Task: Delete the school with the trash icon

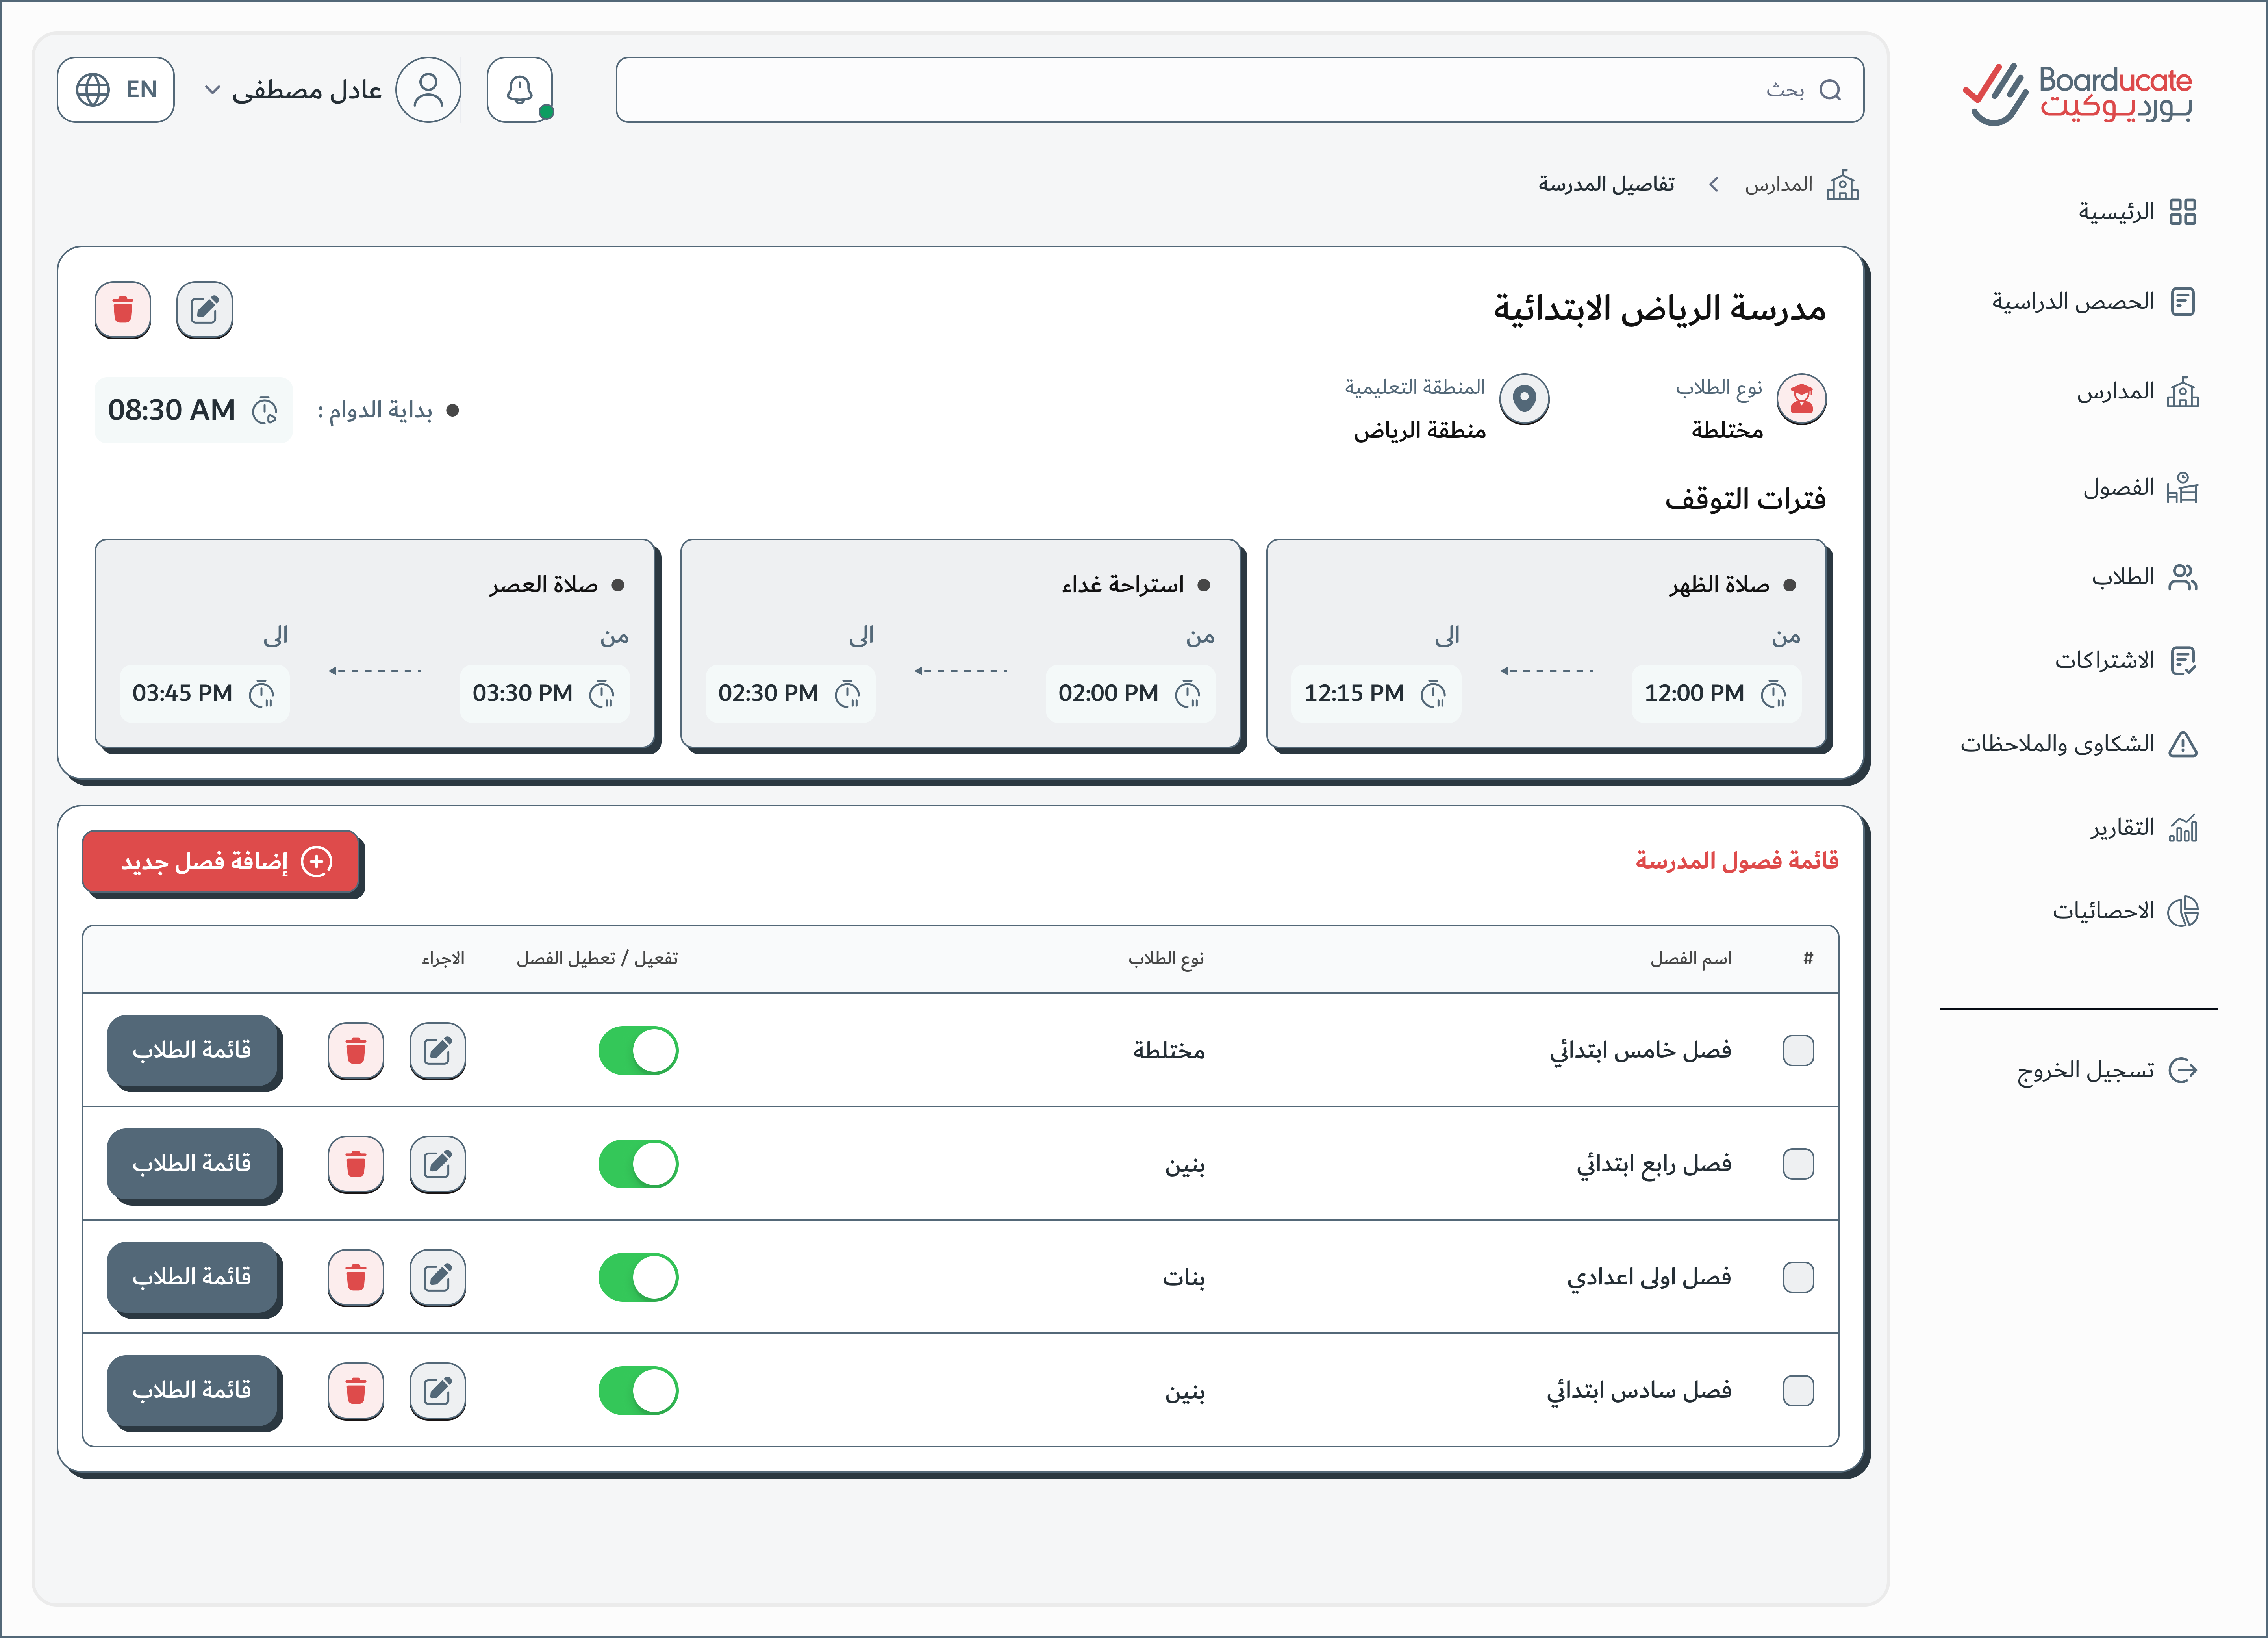Action: click(x=123, y=310)
